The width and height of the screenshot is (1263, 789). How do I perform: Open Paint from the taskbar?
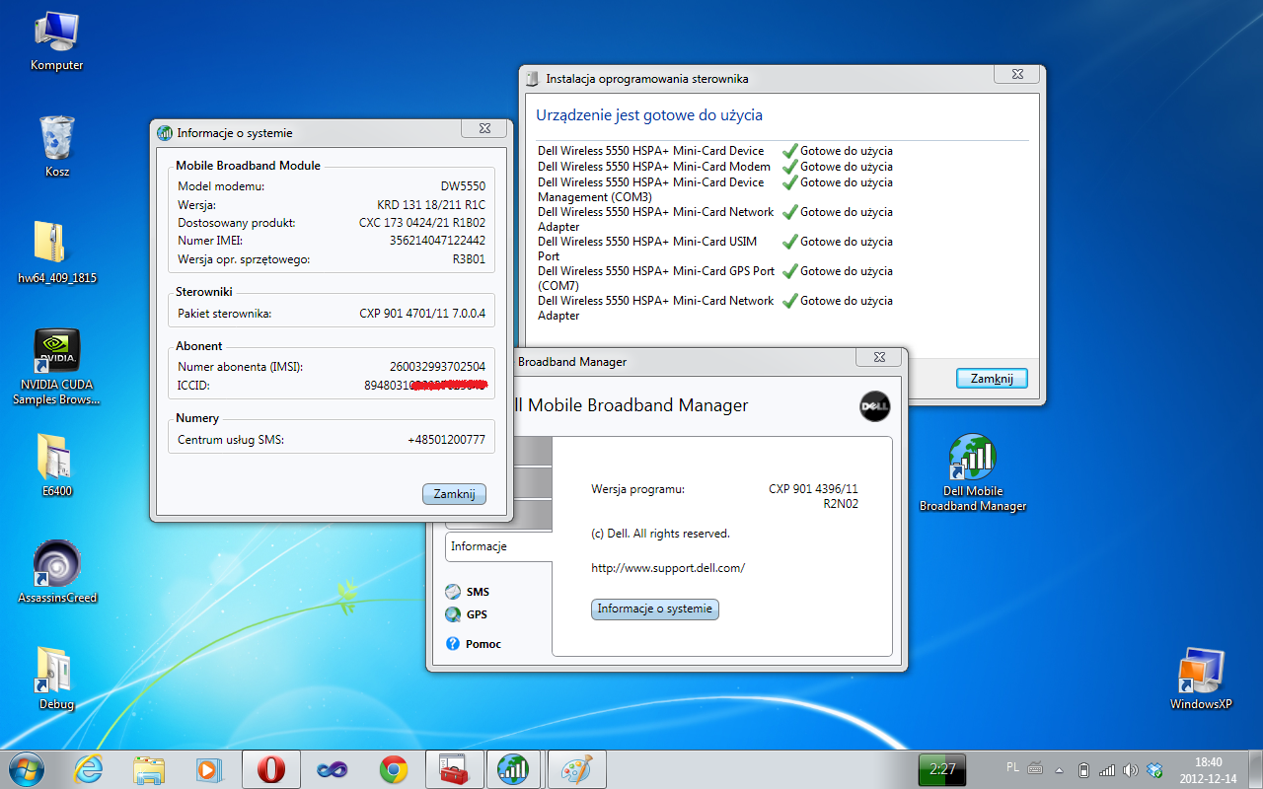click(575, 769)
